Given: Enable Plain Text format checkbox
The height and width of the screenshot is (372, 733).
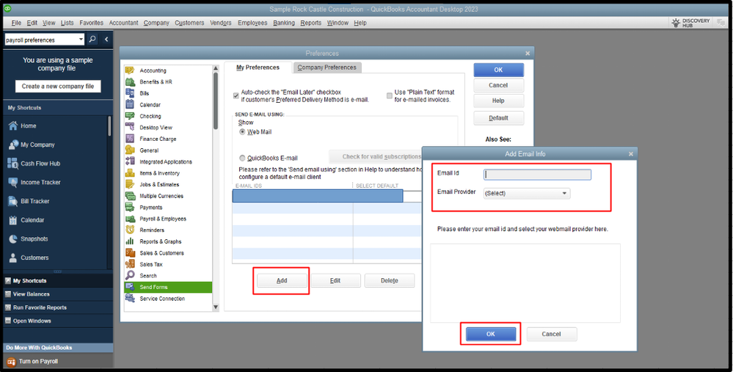Looking at the screenshot, I should pyautogui.click(x=390, y=95).
